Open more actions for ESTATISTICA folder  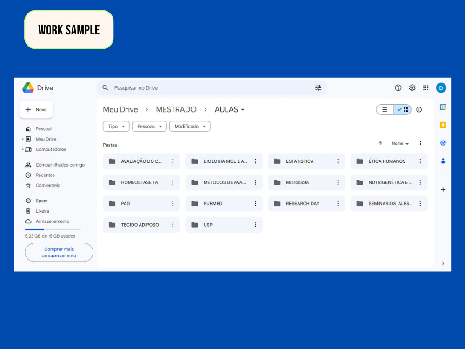coord(338,161)
